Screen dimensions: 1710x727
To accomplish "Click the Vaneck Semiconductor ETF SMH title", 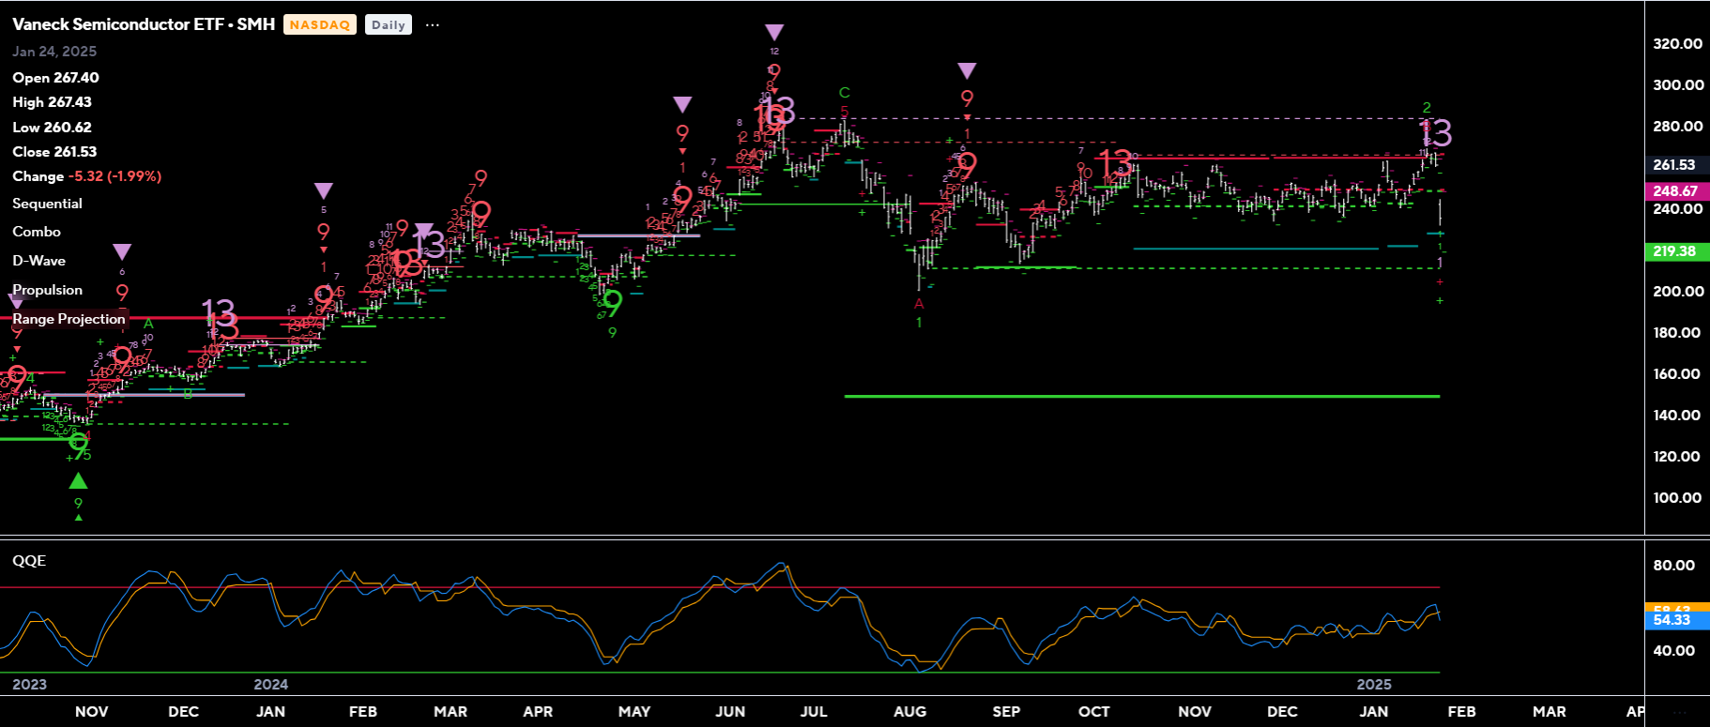I will pos(144,24).
